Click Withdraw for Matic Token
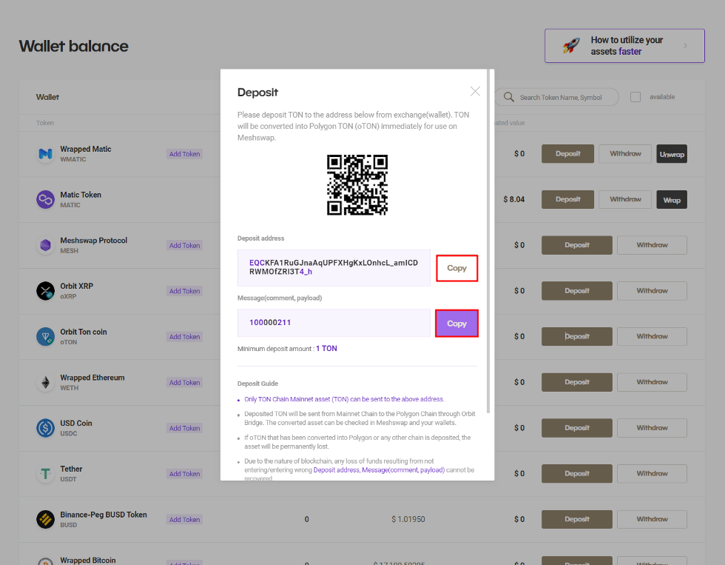 click(x=625, y=199)
